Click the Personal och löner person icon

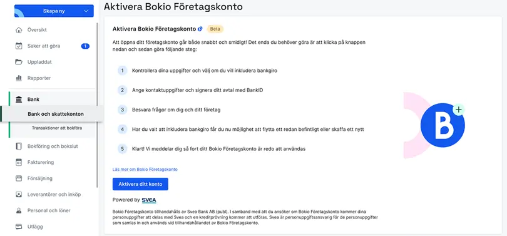pos(19,210)
